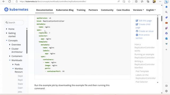Viewport: 170px width, 95px height.
Task: Jump to Pod Template section link
Action: (142, 71)
